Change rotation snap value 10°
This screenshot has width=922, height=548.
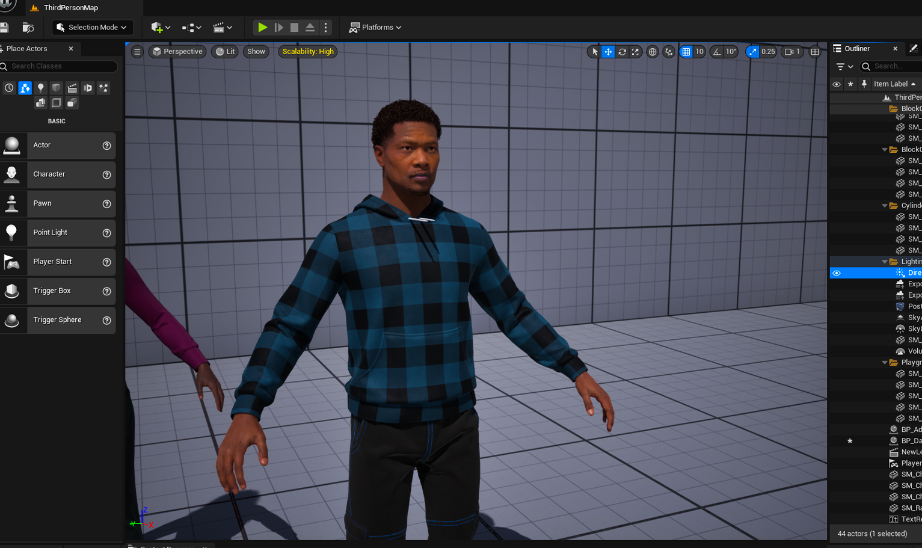click(731, 52)
